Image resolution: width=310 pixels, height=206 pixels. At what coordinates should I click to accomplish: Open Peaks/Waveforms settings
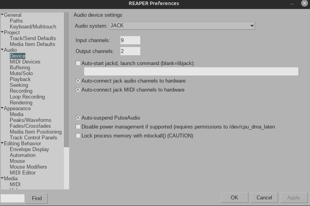click(30, 120)
